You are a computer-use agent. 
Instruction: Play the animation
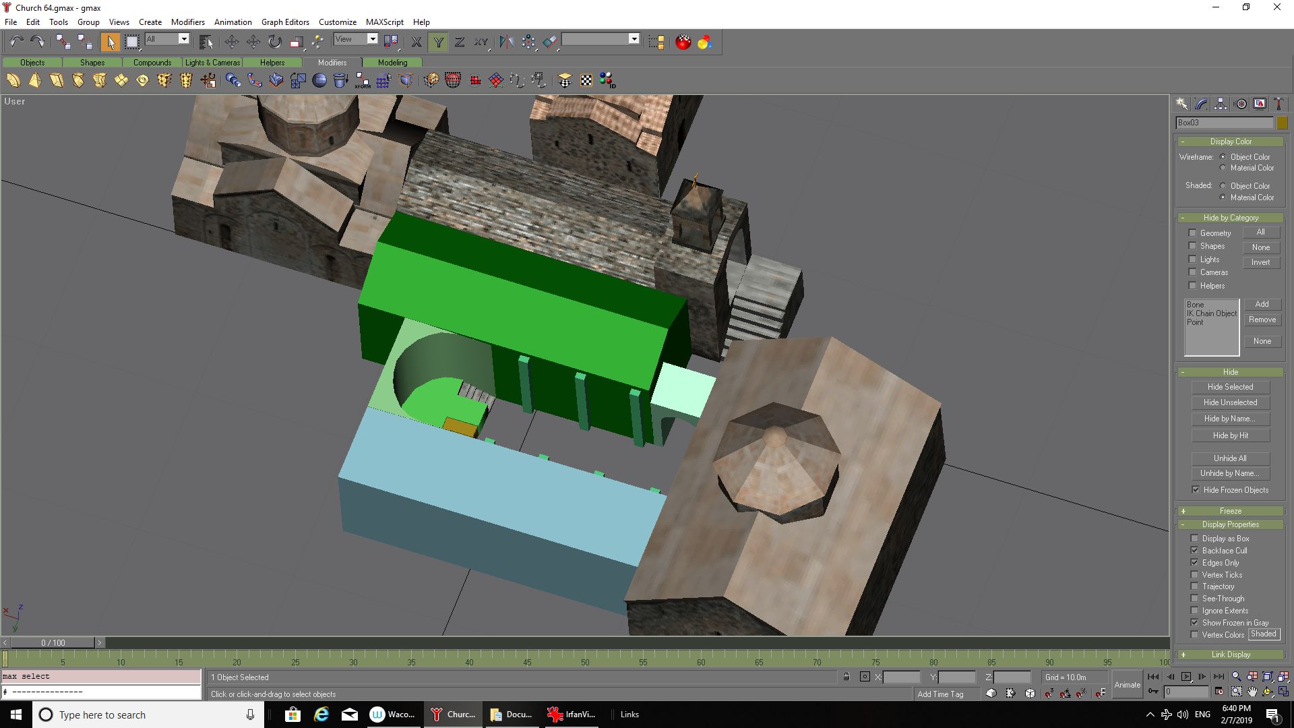pyautogui.click(x=1186, y=676)
